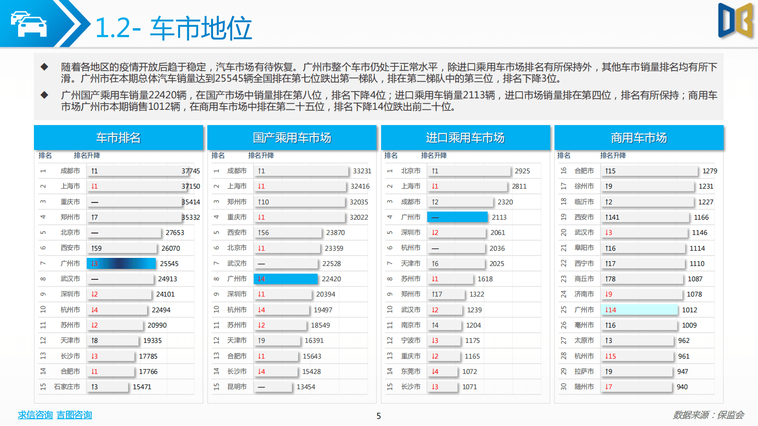Click the 徐州市 row label

coord(584,186)
